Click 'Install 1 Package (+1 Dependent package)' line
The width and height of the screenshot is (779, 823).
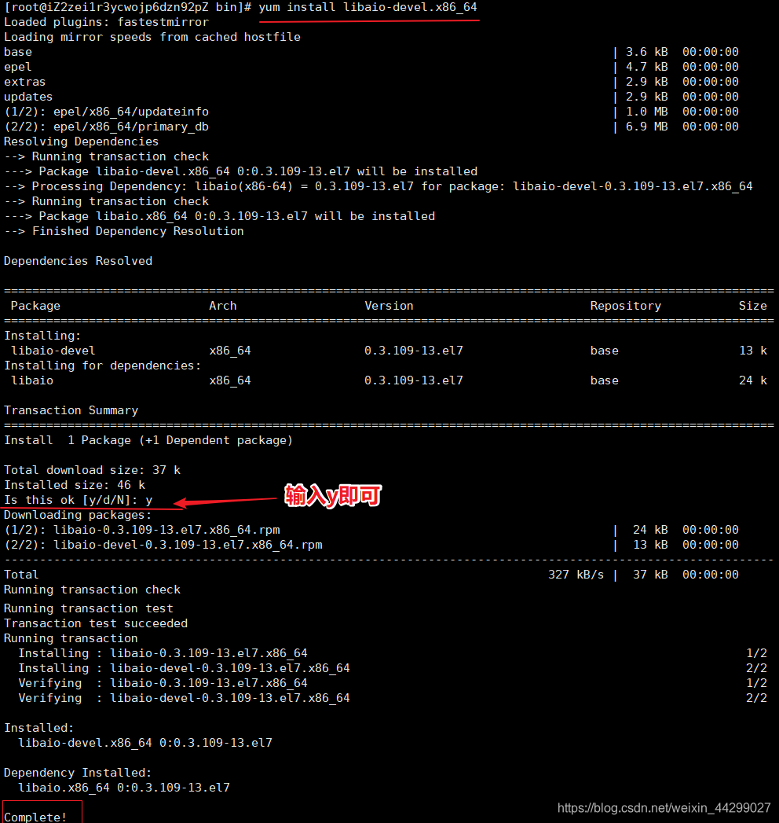click(x=148, y=440)
